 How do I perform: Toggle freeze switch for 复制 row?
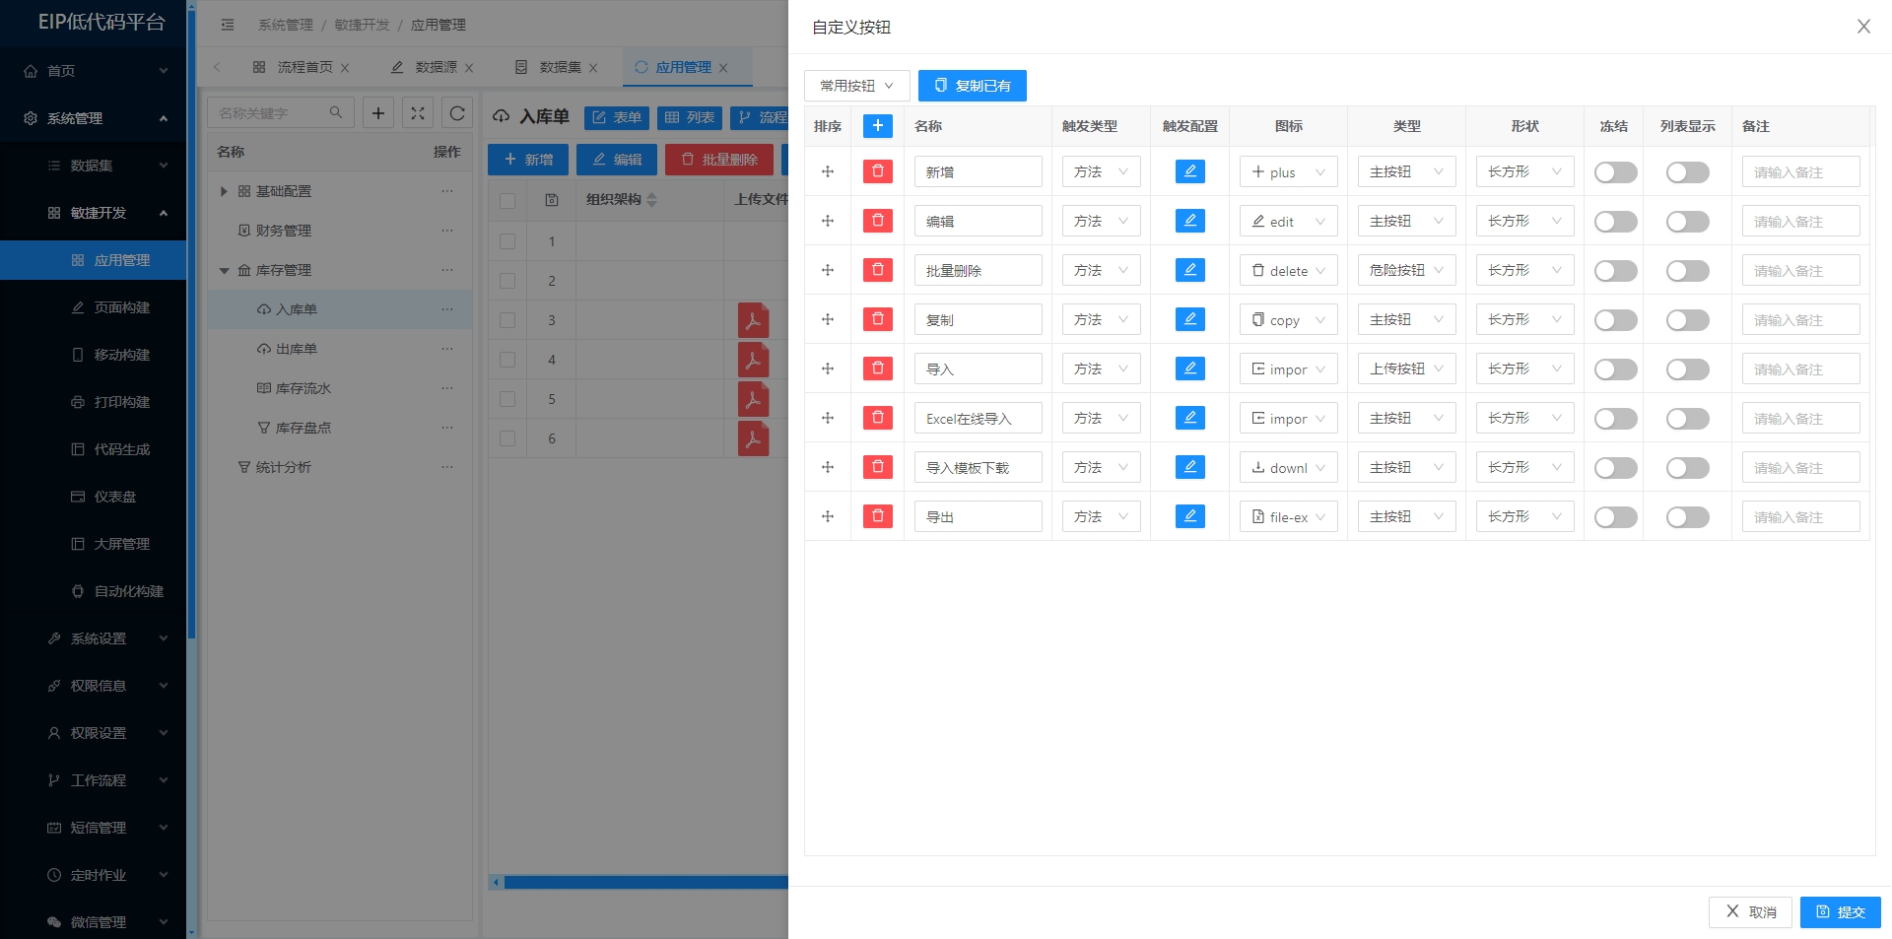click(x=1615, y=320)
